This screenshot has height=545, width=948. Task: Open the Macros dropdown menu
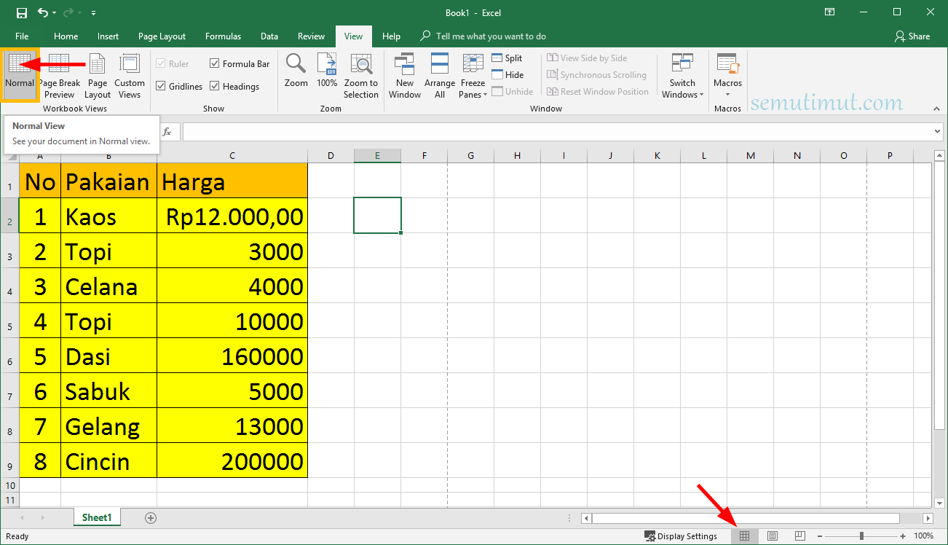[x=727, y=74]
